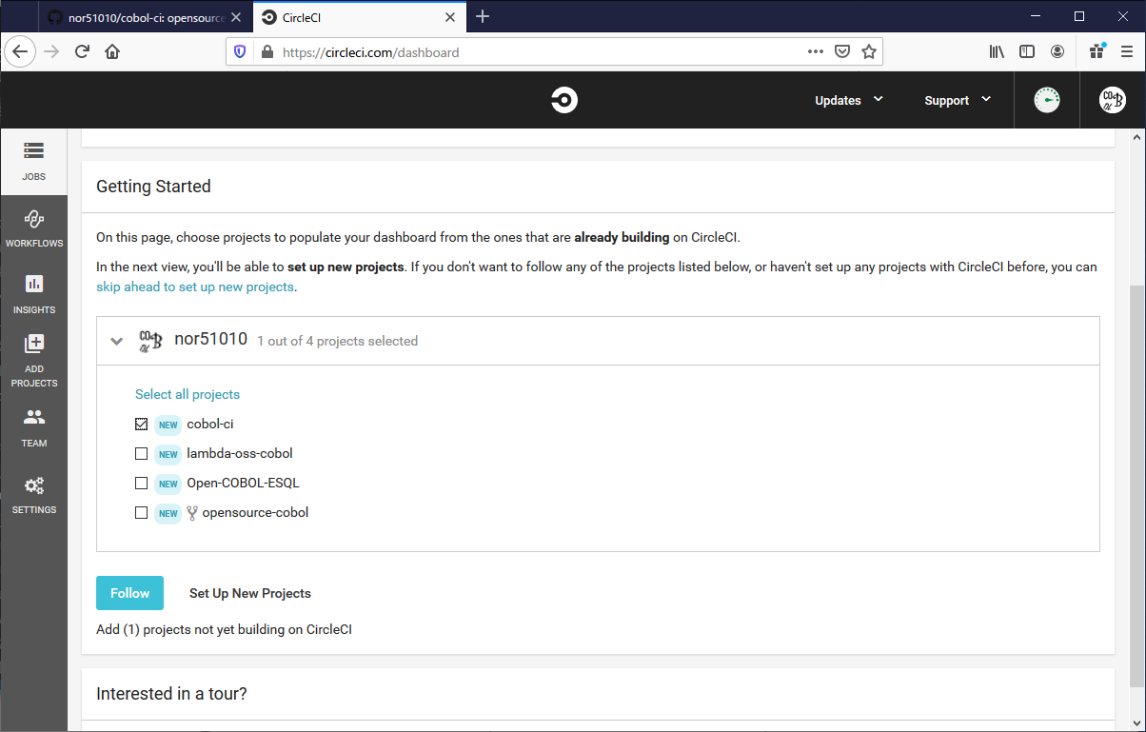Select the CircleCI browser tab
Image resolution: width=1146 pixels, height=732 pixels.
(359, 17)
